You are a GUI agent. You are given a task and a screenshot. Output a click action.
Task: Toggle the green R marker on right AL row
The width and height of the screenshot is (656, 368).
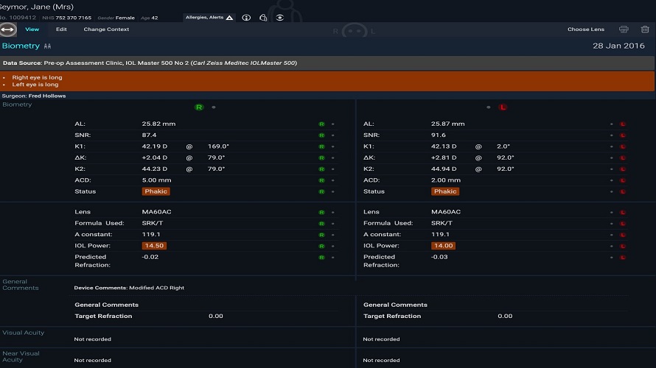(x=321, y=124)
